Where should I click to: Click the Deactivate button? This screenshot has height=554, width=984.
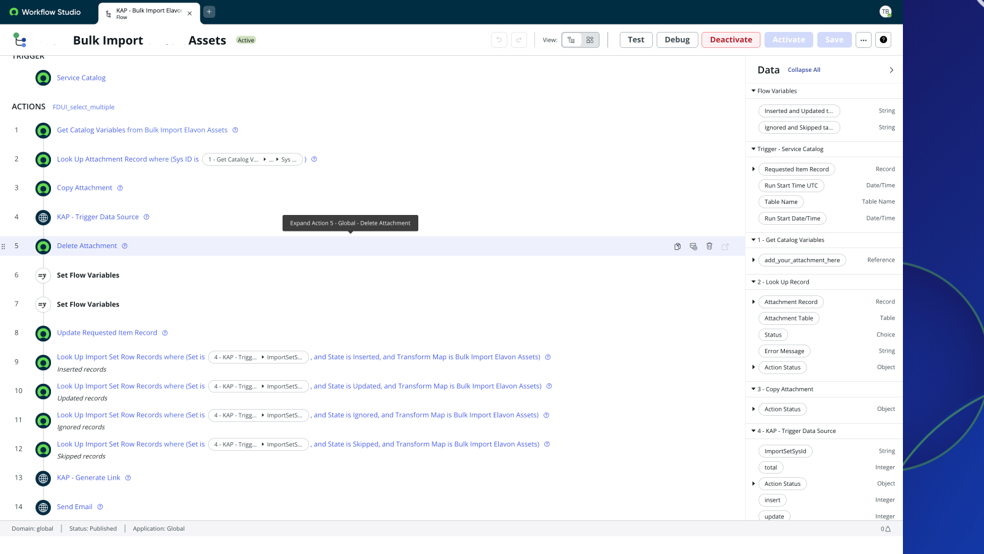pyautogui.click(x=731, y=40)
